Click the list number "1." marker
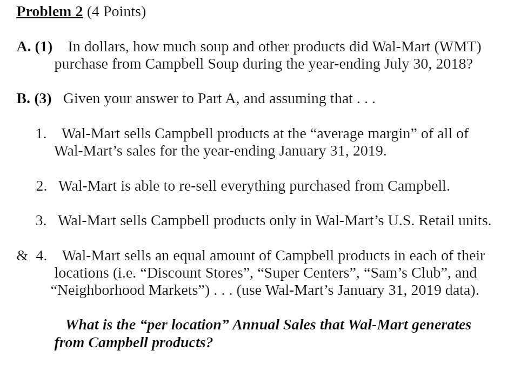 [x=41, y=133]
